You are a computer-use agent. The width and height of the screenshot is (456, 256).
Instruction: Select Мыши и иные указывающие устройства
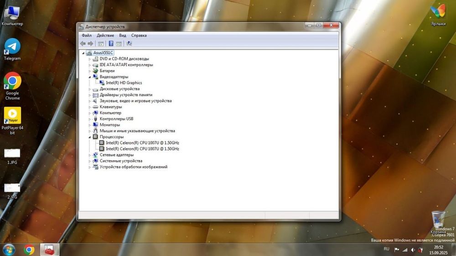[137, 131]
